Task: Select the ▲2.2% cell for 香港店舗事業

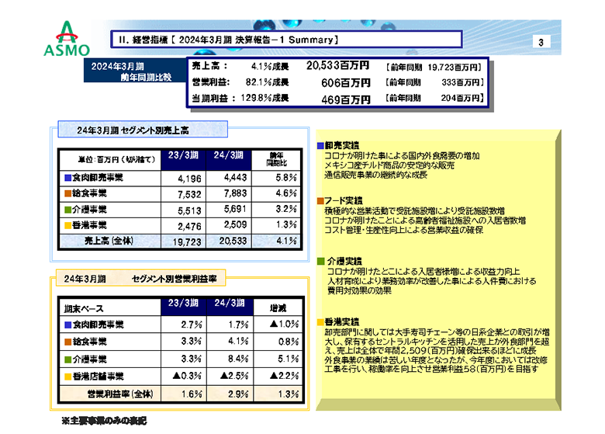Action: [278, 376]
